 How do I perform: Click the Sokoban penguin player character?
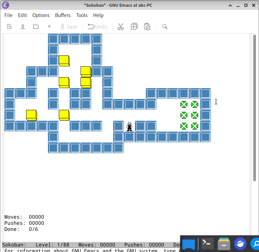129,127
